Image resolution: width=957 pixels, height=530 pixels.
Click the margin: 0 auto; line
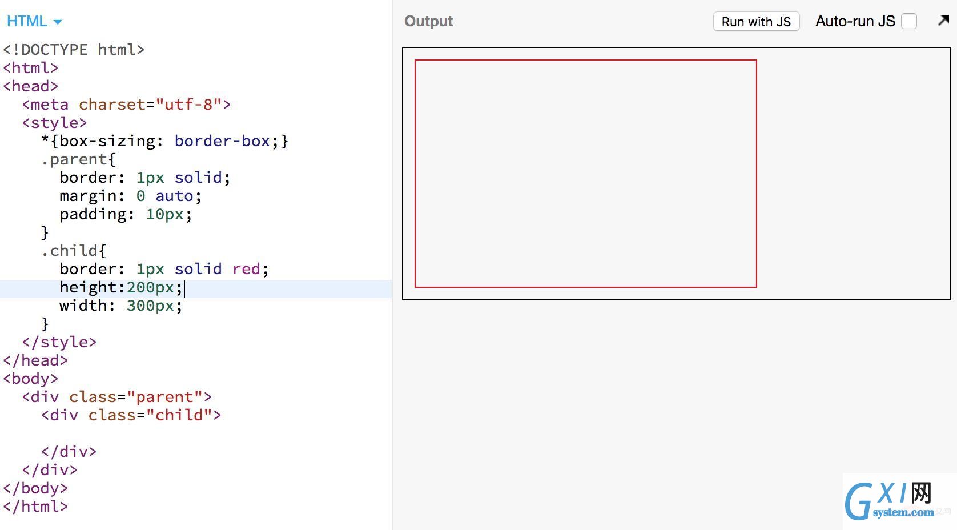[131, 196]
